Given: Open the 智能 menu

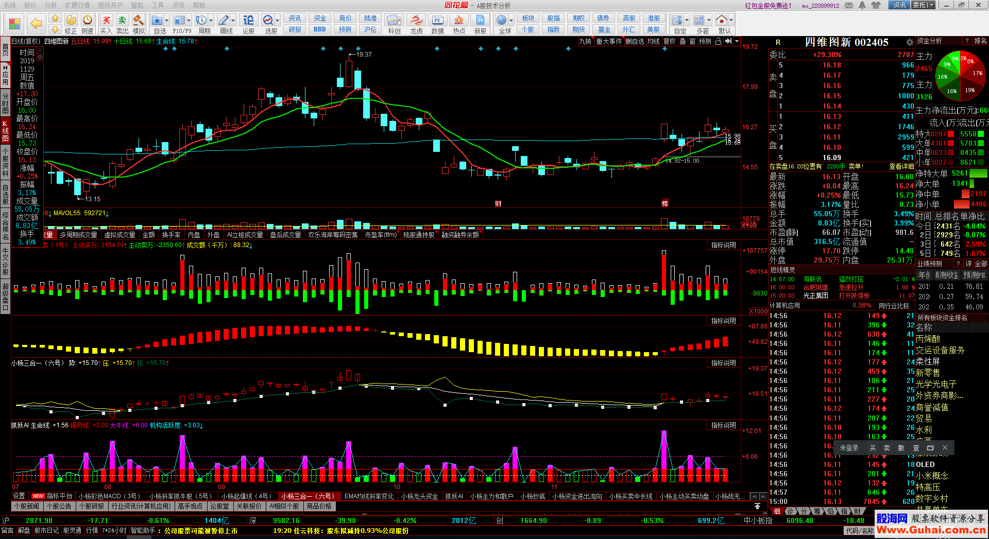Looking at the screenshot, I should (137, 5).
